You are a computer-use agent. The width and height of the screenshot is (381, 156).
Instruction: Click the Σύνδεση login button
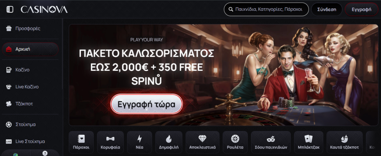tap(327, 9)
